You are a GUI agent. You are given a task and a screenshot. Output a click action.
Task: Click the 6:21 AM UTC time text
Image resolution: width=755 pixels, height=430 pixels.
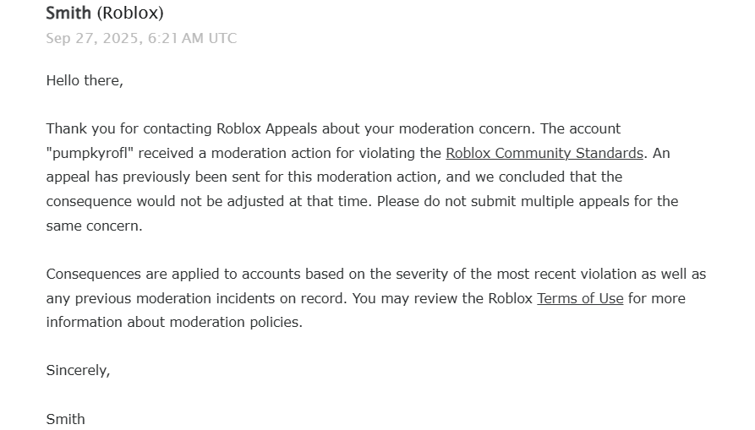[x=192, y=39]
